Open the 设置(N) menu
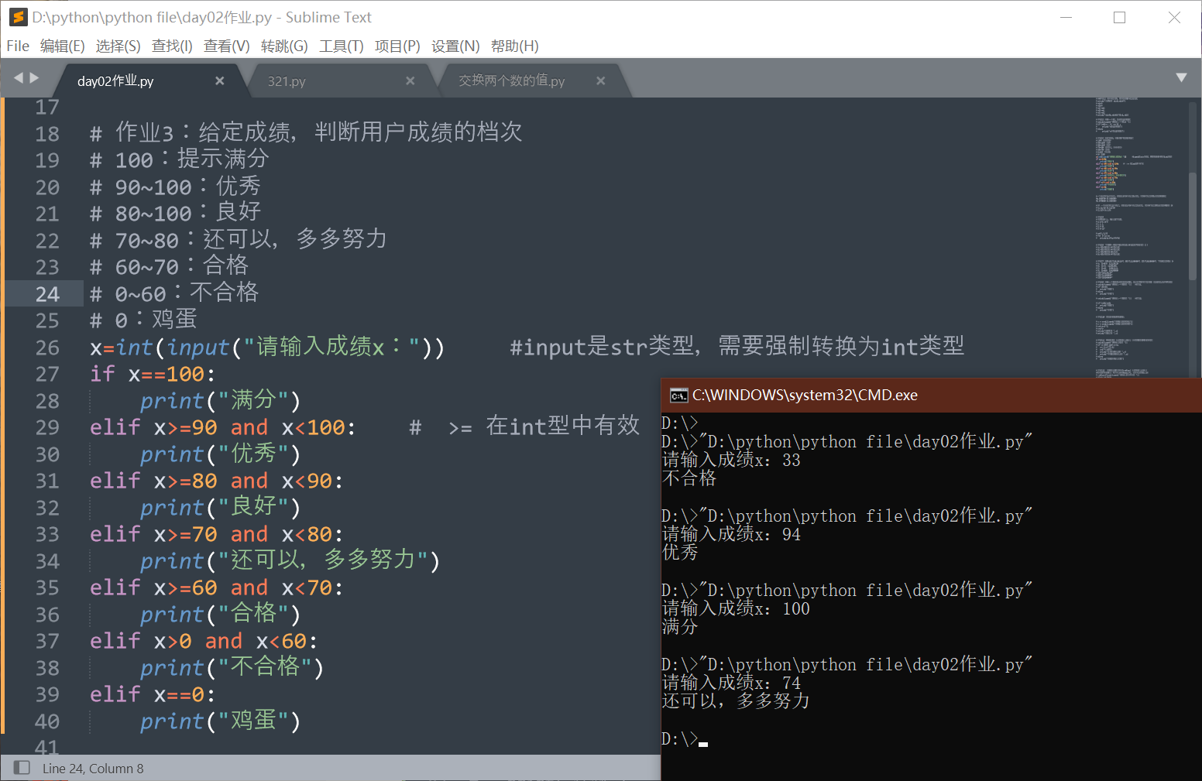 [x=455, y=46]
